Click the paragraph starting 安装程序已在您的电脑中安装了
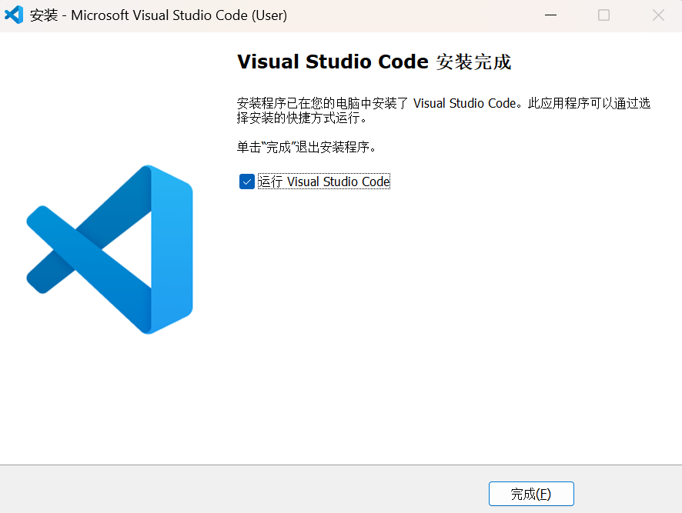 pos(443,111)
